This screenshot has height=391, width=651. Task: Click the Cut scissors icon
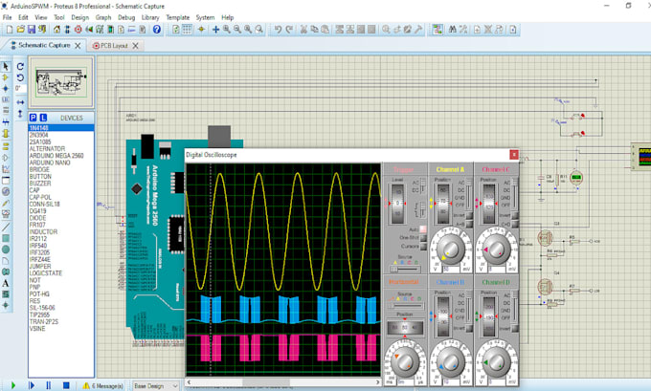pyautogui.click(x=303, y=30)
